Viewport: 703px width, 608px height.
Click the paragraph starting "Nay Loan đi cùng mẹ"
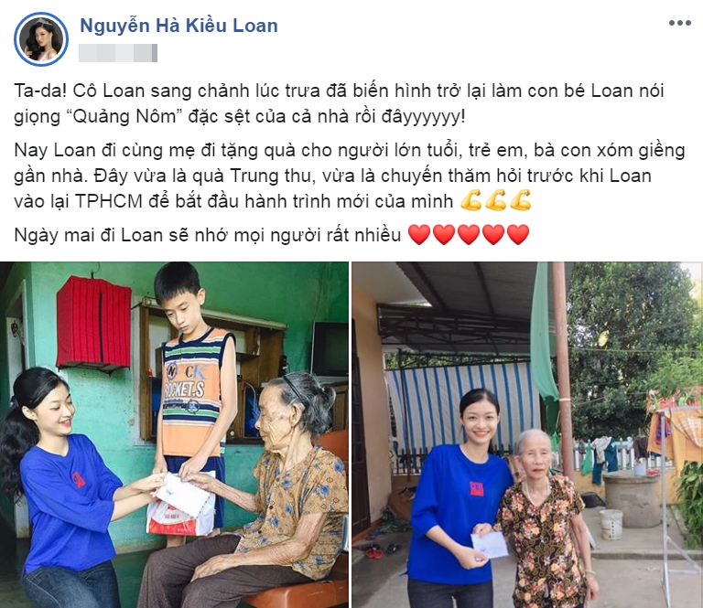(x=350, y=176)
